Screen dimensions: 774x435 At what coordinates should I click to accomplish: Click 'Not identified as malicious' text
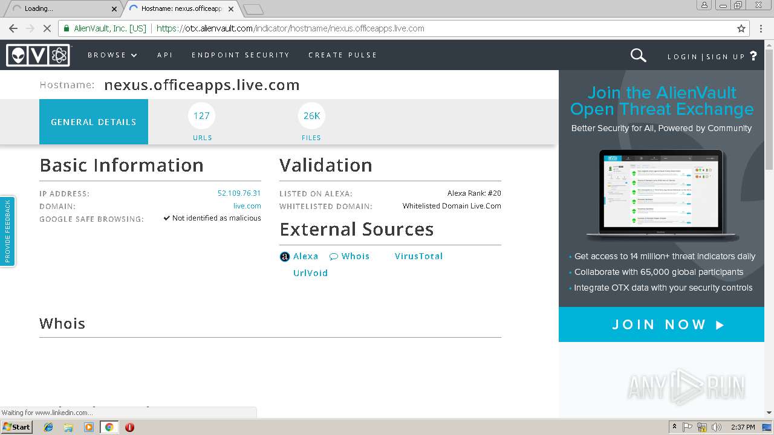[x=216, y=218]
